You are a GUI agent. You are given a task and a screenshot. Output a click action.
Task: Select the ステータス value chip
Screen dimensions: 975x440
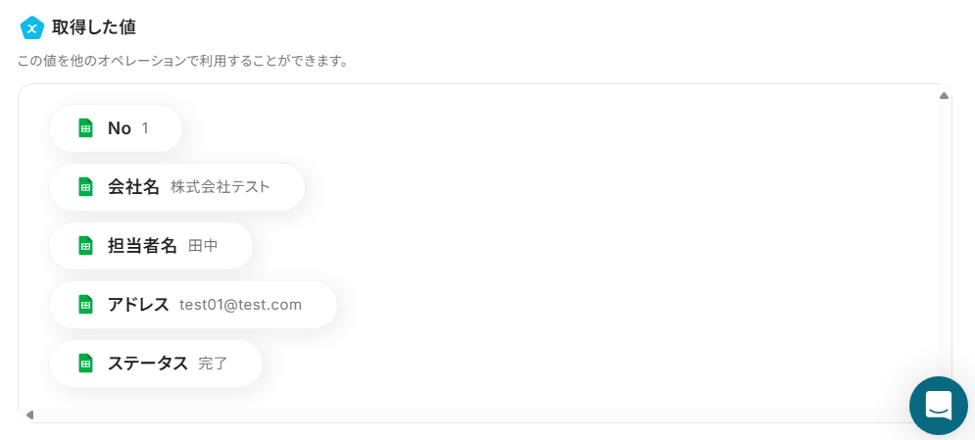pos(156,364)
